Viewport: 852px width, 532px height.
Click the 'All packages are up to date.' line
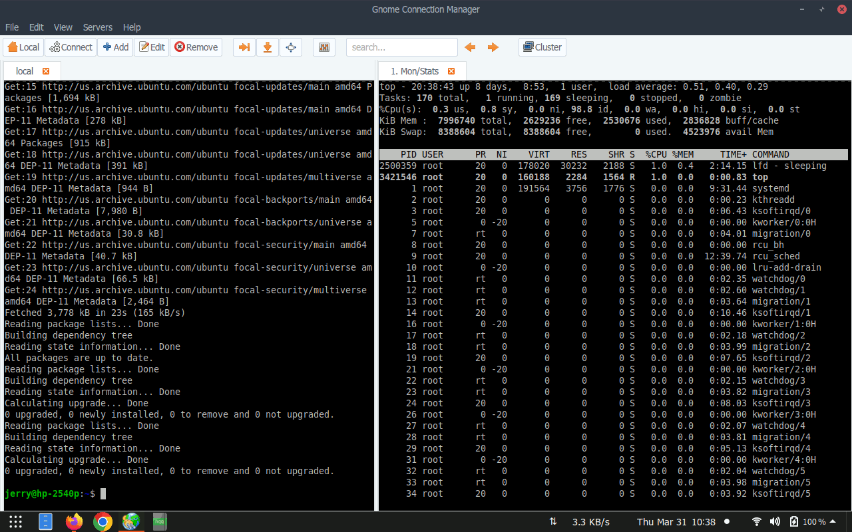pos(79,358)
